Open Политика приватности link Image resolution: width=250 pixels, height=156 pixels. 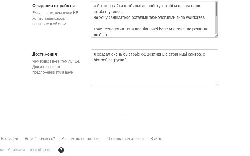(125, 139)
